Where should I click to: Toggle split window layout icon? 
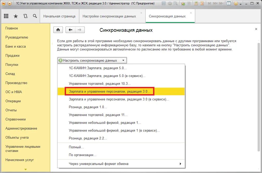point(229,3)
